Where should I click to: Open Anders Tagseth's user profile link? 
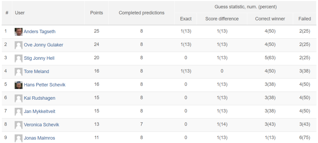39,32
